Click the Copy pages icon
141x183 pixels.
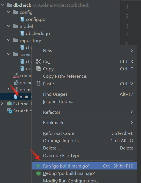point(38,69)
